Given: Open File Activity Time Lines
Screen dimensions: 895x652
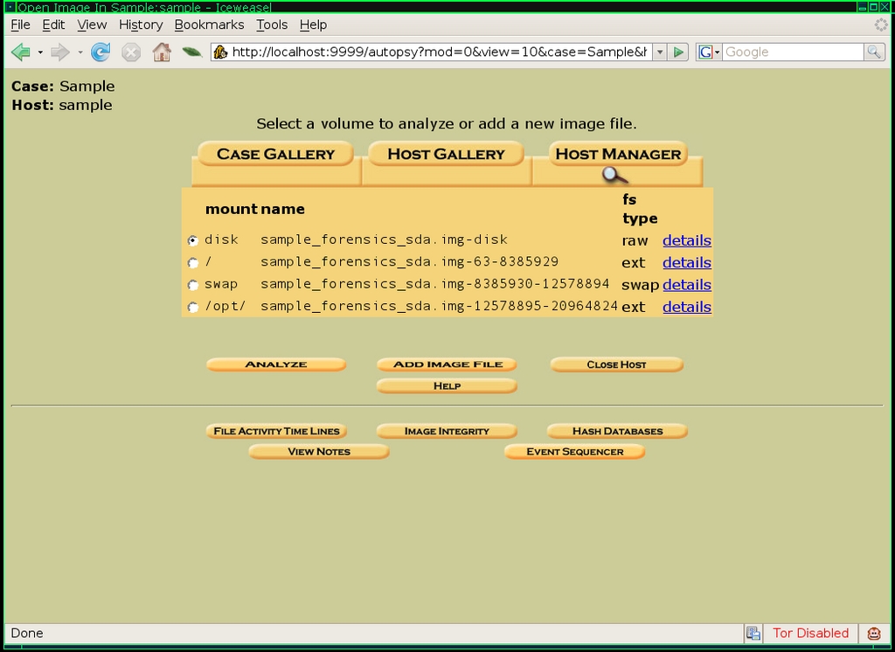Looking at the screenshot, I should (x=276, y=431).
